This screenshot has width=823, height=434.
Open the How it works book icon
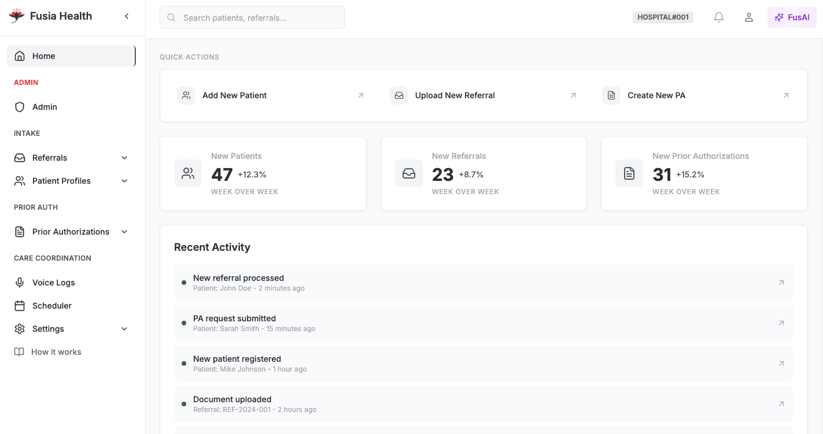point(21,351)
